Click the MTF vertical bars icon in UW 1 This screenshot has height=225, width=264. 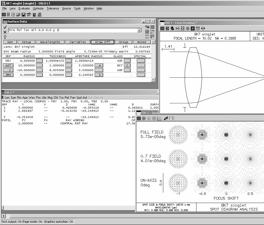[198, 28]
